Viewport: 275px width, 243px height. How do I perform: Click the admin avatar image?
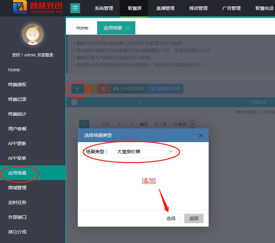point(32,34)
